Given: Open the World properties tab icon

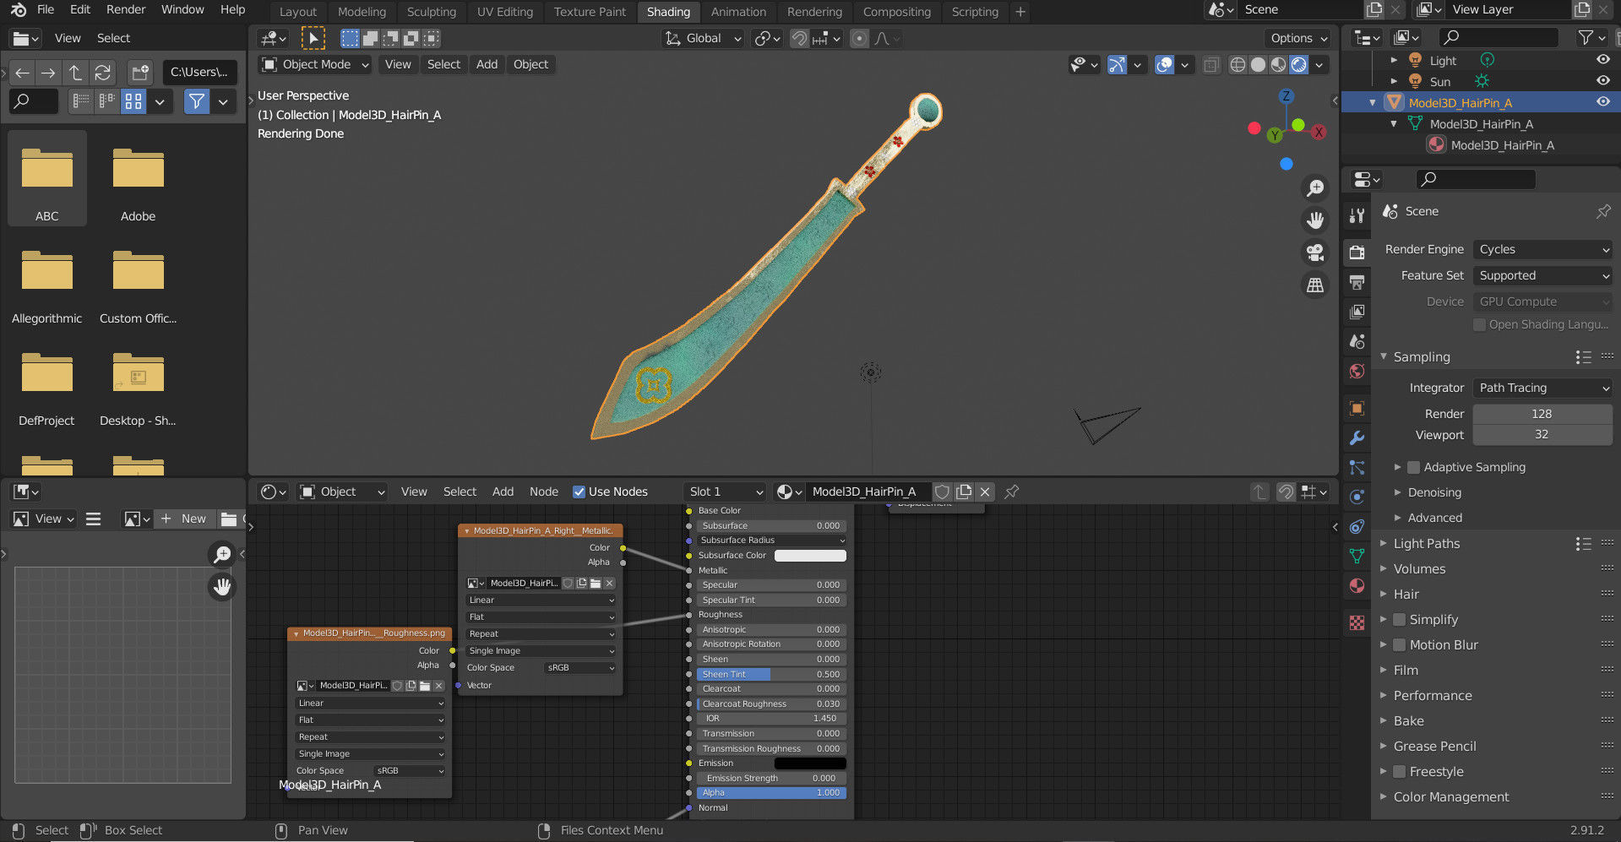Looking at the screenshot, I should (x=1357, y=372).
